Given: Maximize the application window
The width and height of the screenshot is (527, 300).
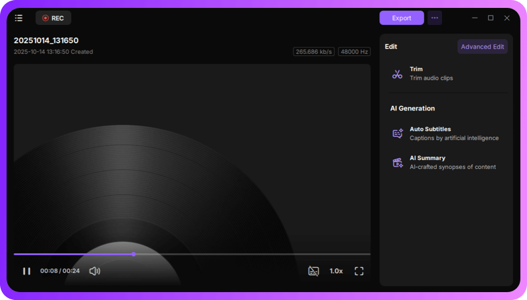Looking at the screenshot, I should coord(490,18).
